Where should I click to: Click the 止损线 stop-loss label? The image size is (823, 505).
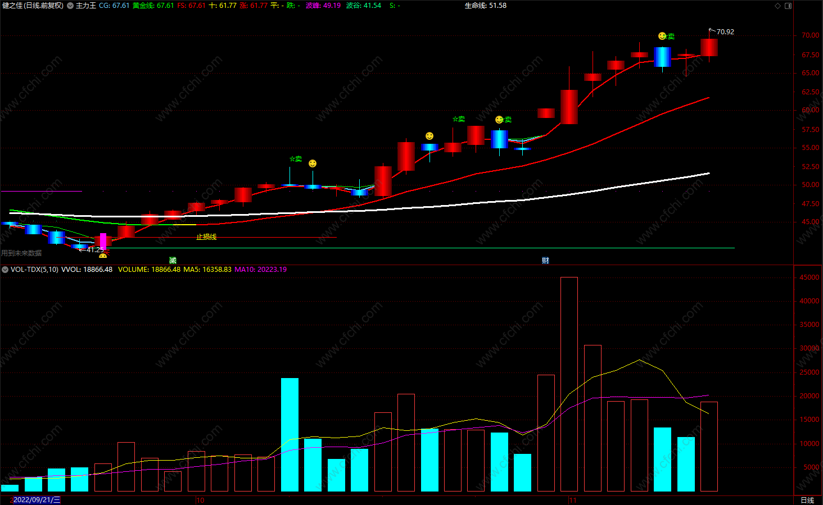click(206, 237)
